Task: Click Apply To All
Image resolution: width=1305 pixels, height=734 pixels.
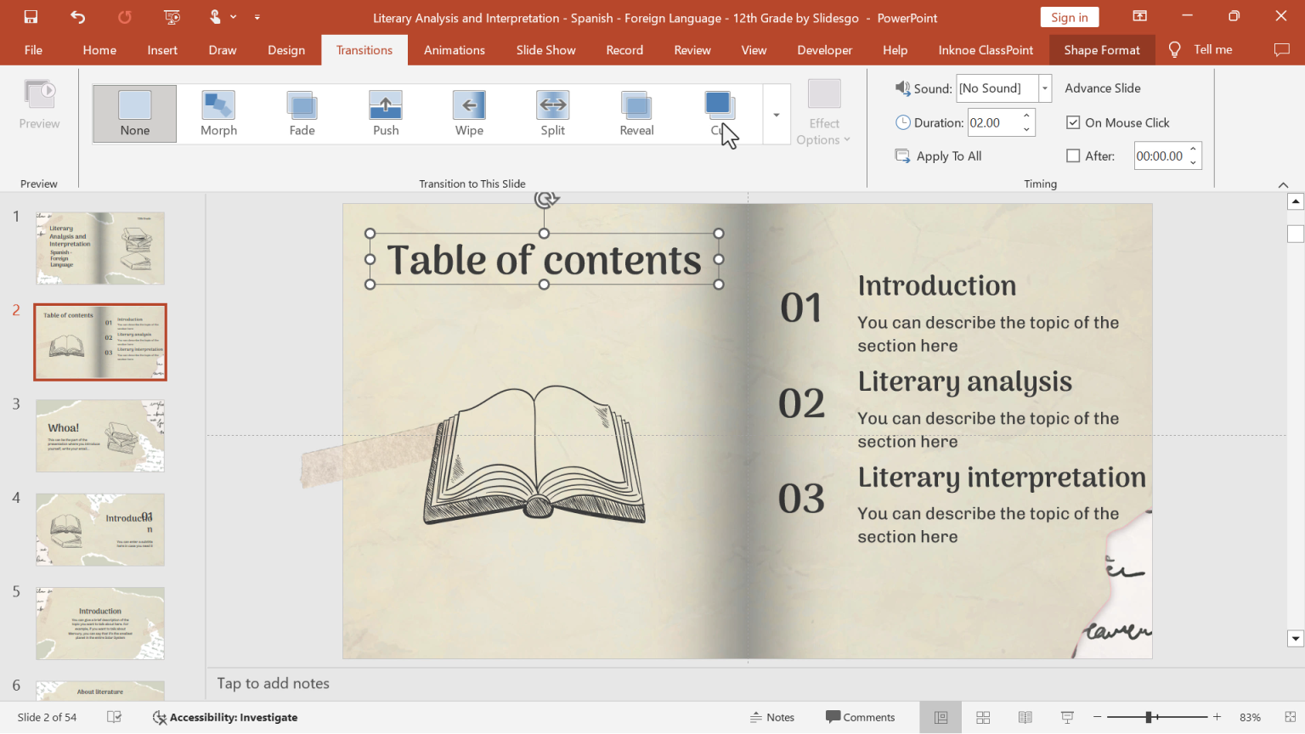Action: click(938, 155)
